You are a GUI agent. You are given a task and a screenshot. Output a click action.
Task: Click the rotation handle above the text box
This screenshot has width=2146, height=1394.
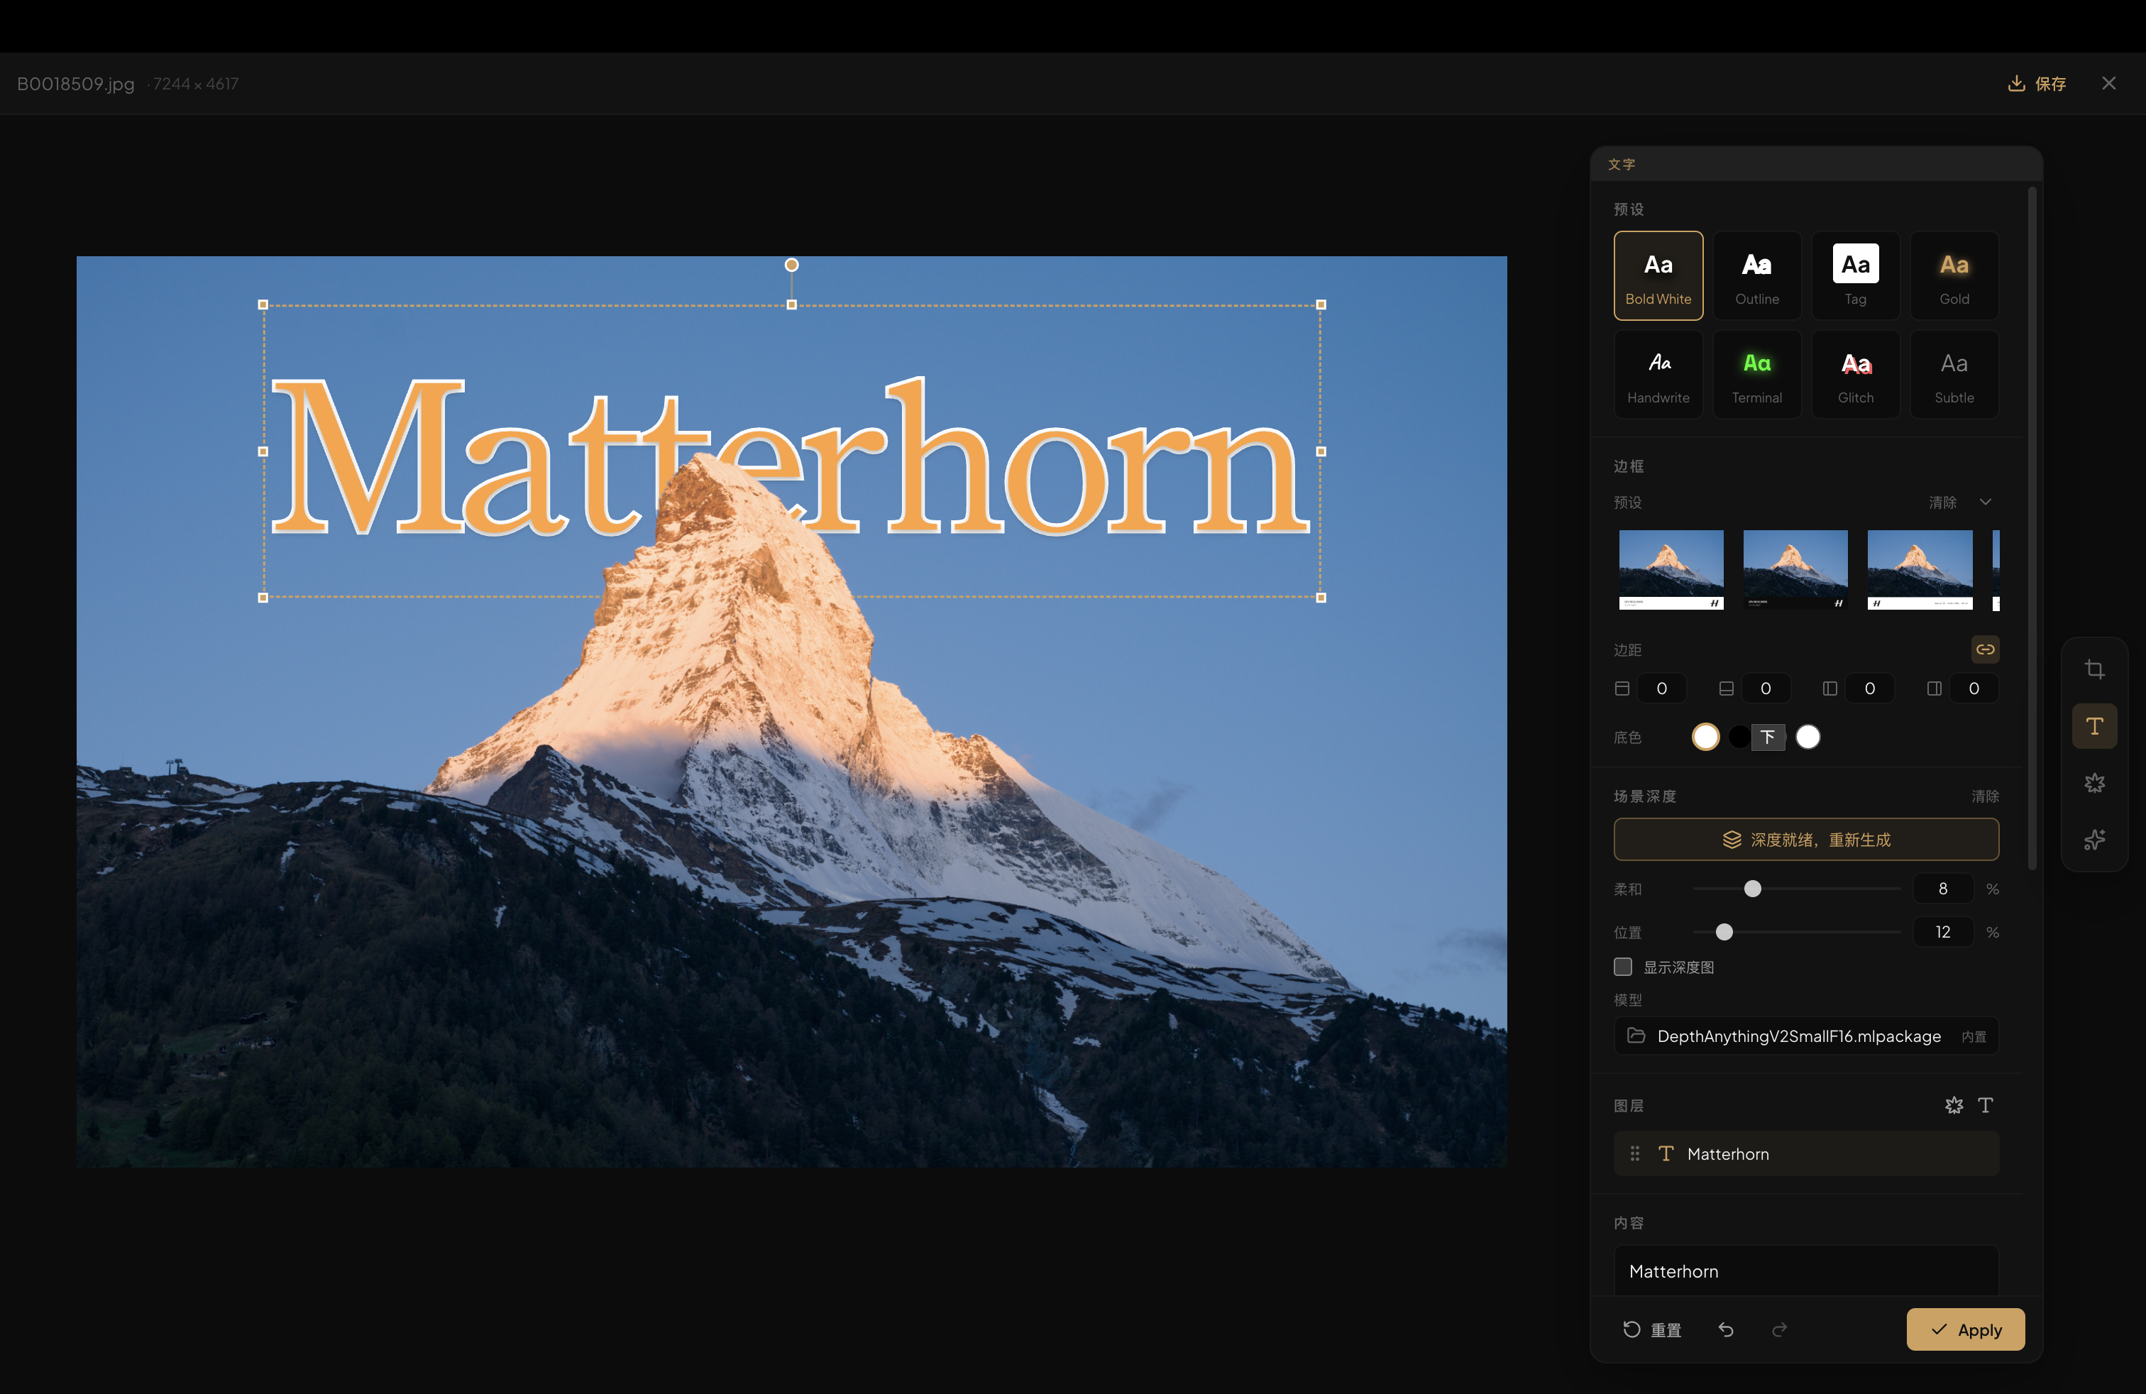[x=791, y=265]
